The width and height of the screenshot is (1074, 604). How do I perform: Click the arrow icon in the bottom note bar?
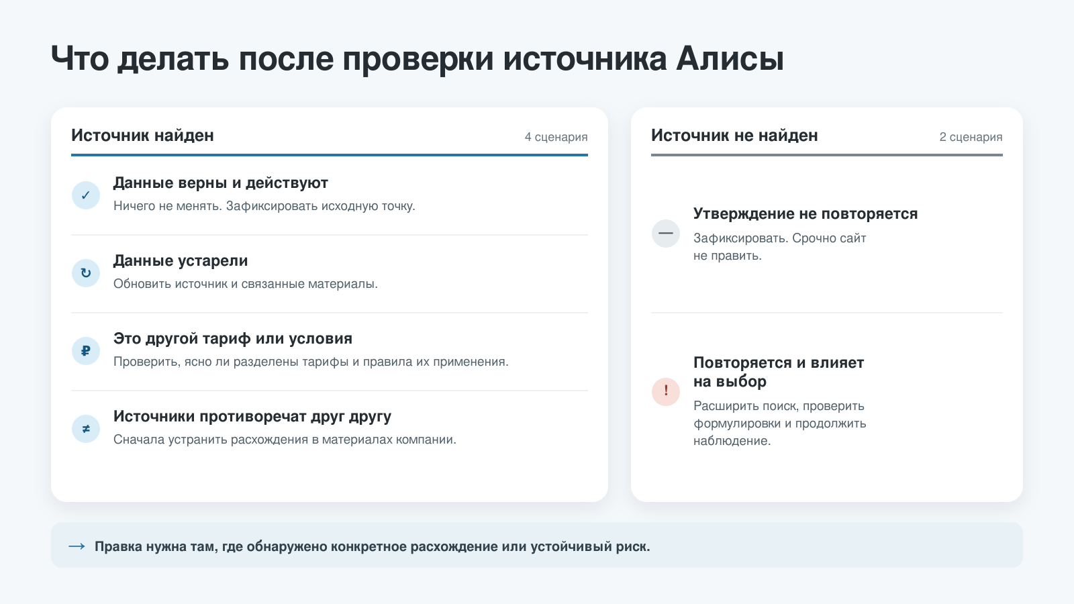[77, 546]
